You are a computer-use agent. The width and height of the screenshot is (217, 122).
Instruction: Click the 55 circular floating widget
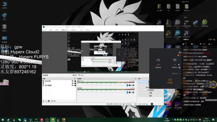pyautogui.click(x=213, y=84)
